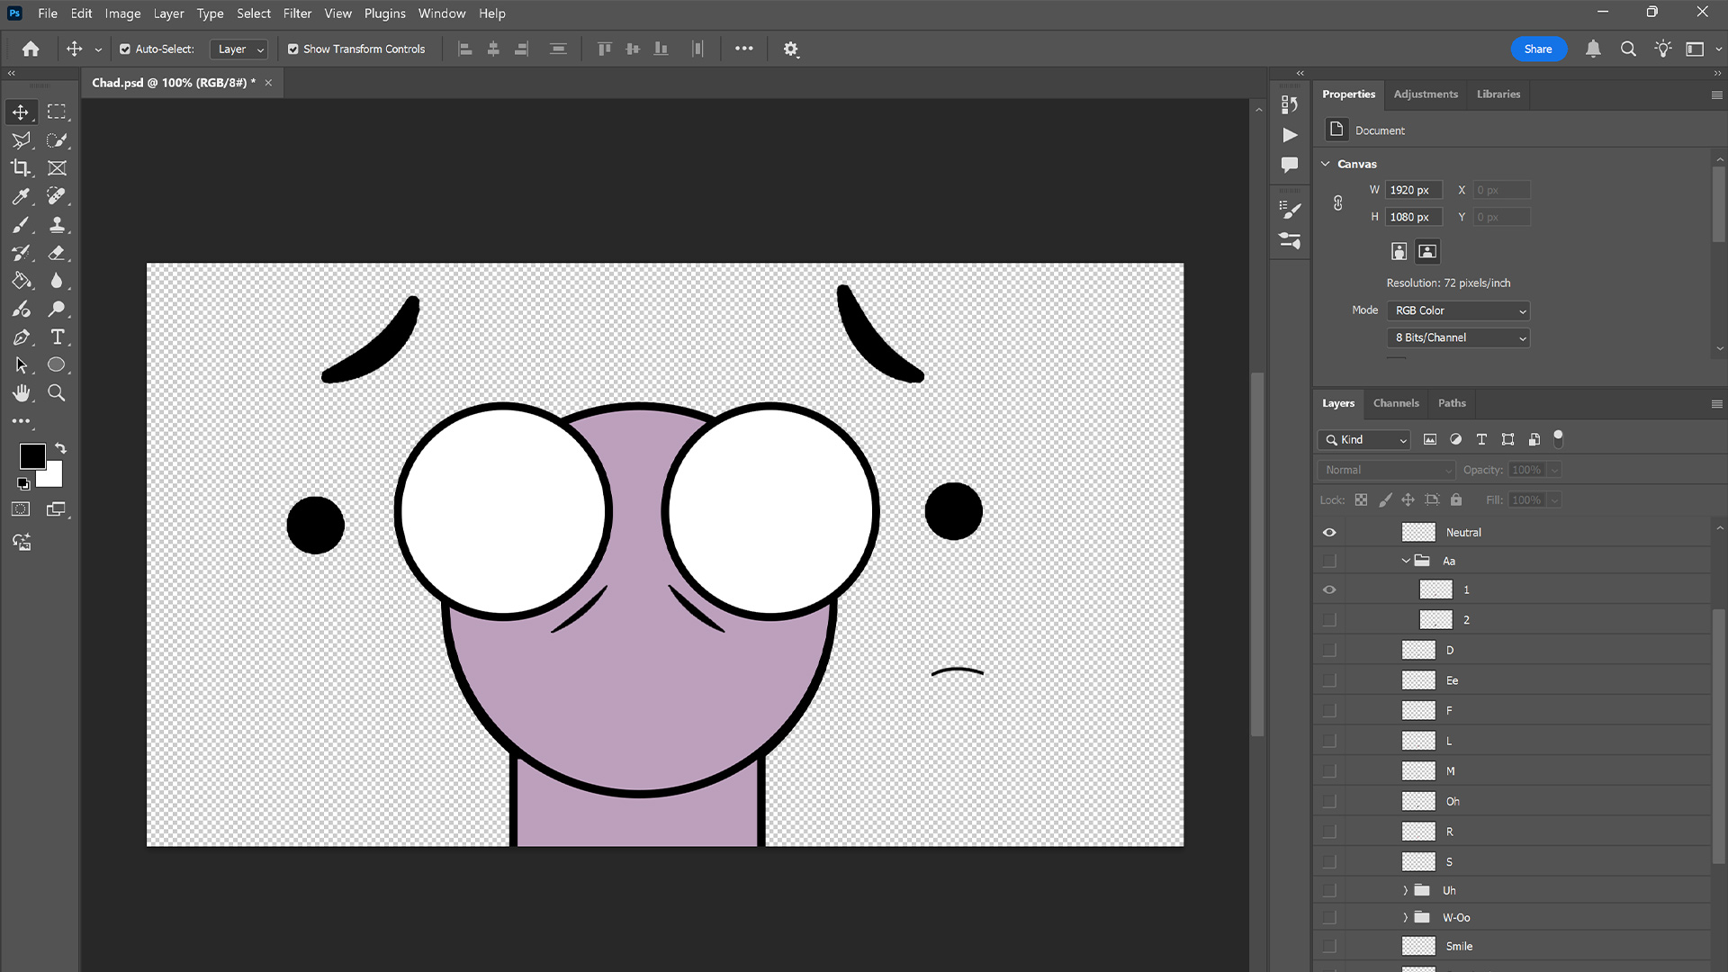Open Auto-Select Layer dropdown
The height and width of the screenshot is (972, 1728).
tap(239, 49)
